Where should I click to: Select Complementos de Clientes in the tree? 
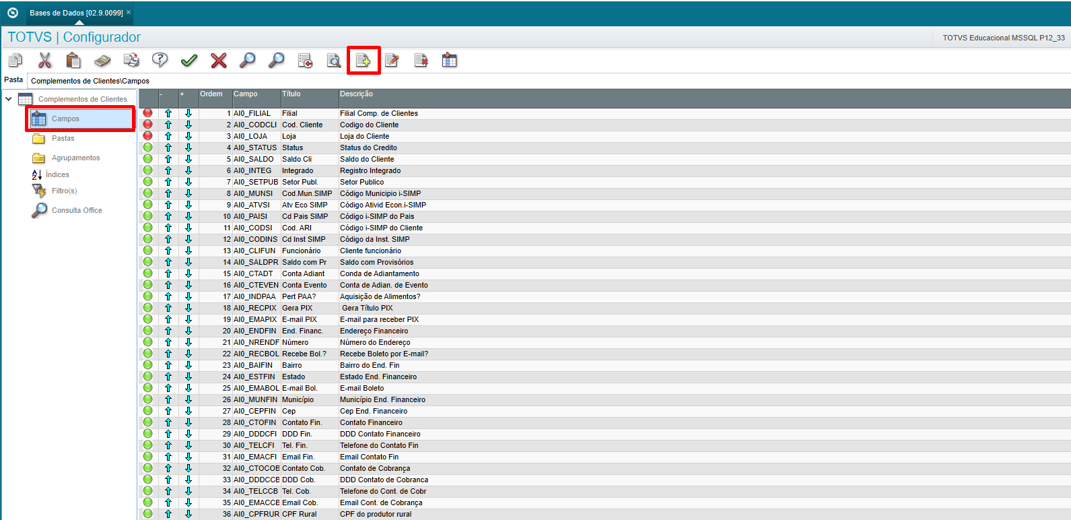pos(82,99)
